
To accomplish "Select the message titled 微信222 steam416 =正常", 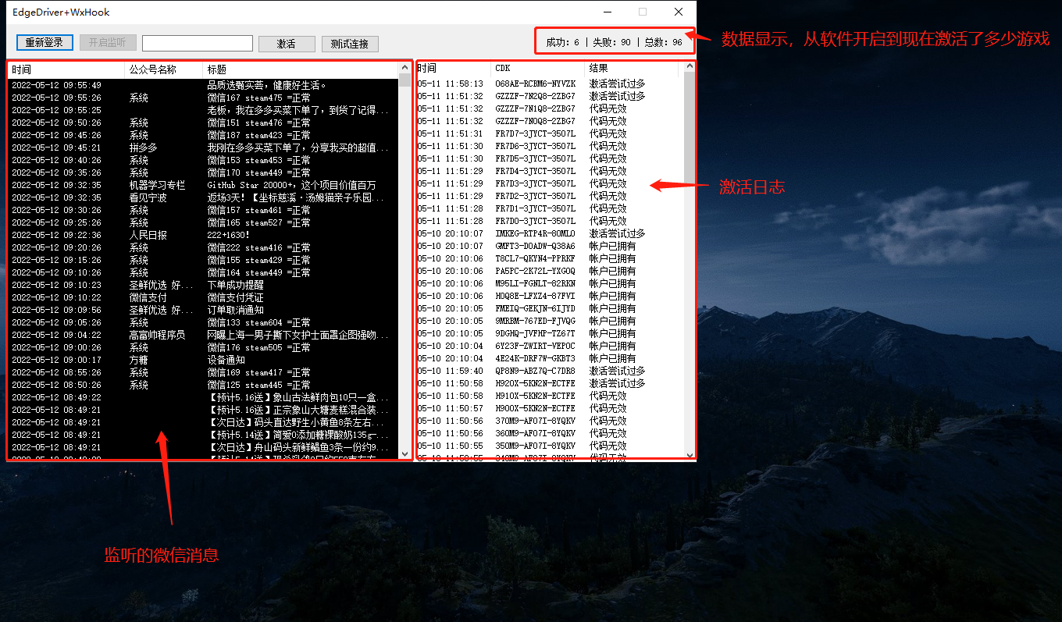I will (x=203, y=247).
